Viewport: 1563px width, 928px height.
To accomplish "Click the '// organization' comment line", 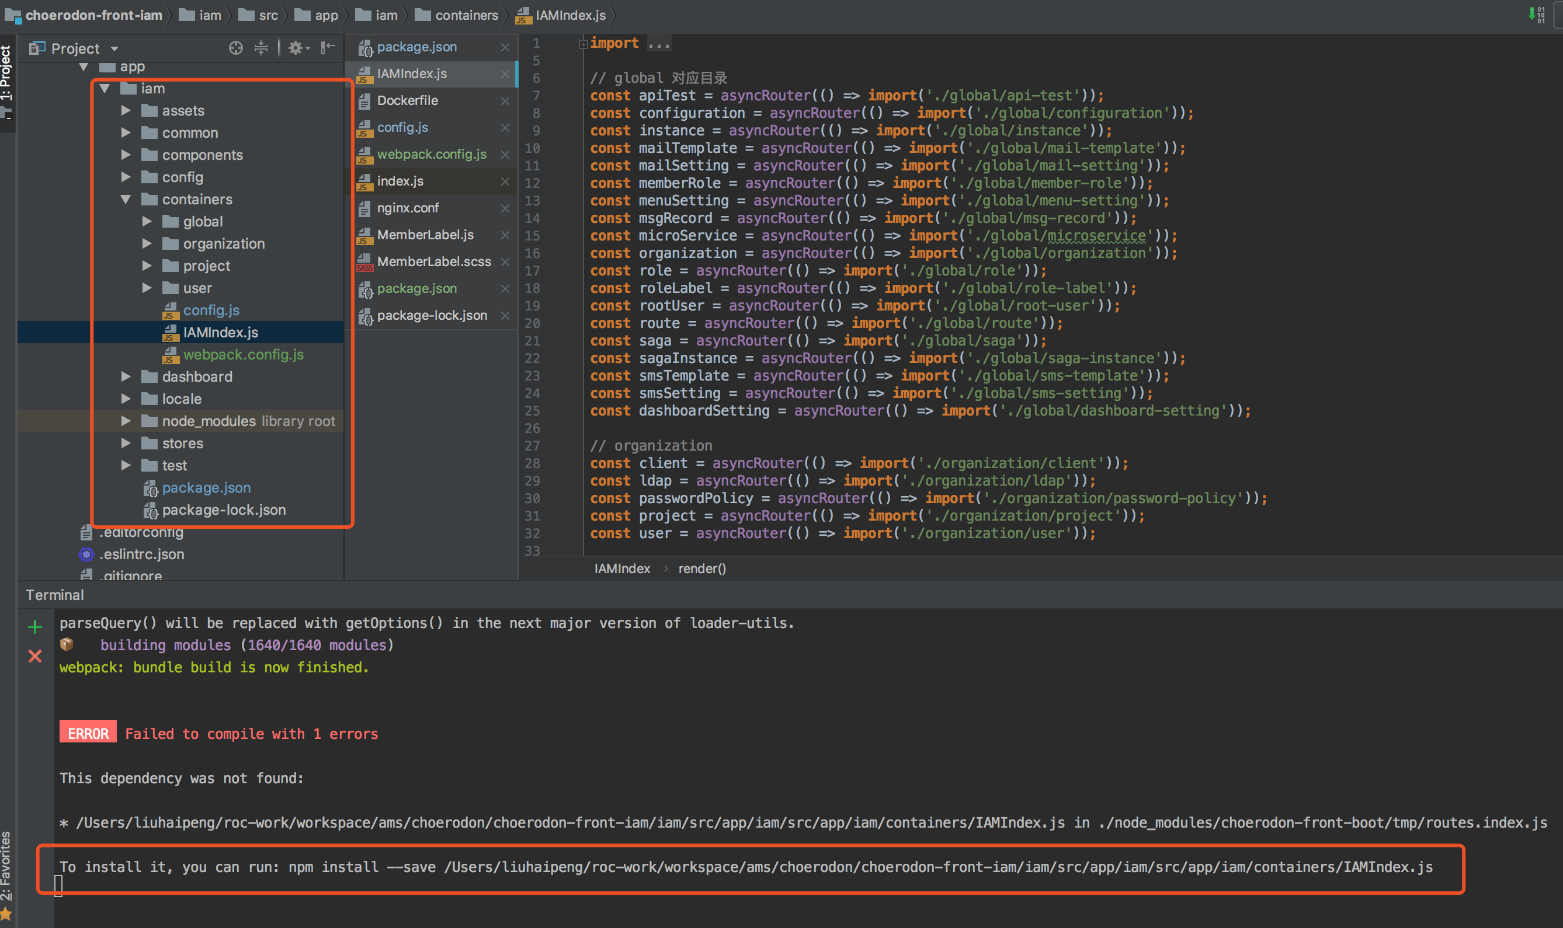I will 651,446.
